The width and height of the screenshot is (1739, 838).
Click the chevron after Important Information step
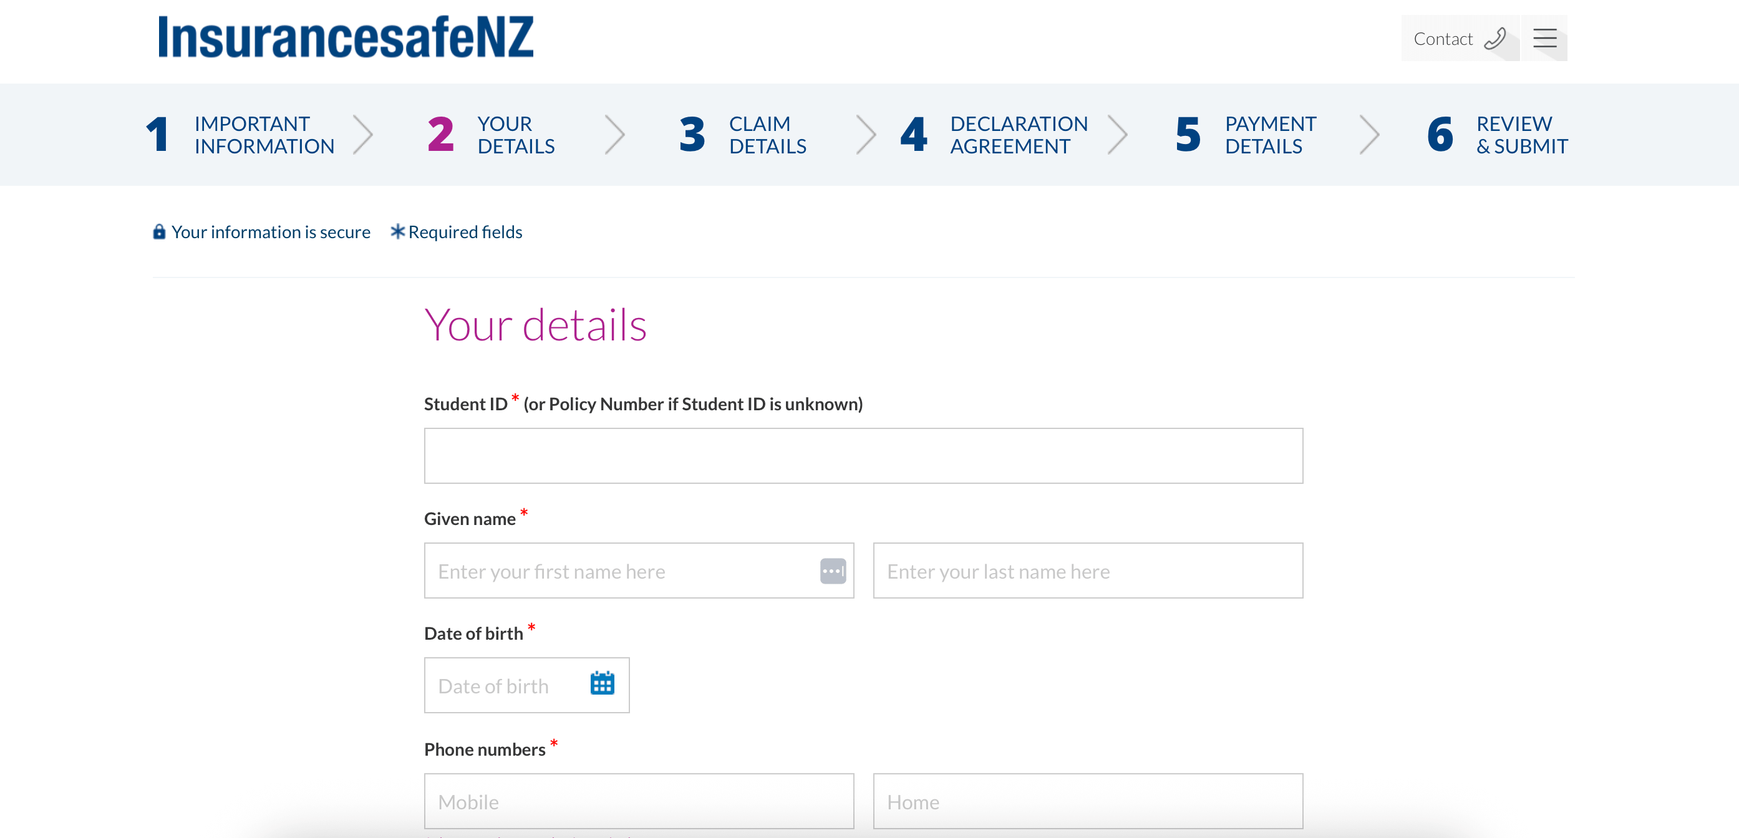(x=363, y=135)
